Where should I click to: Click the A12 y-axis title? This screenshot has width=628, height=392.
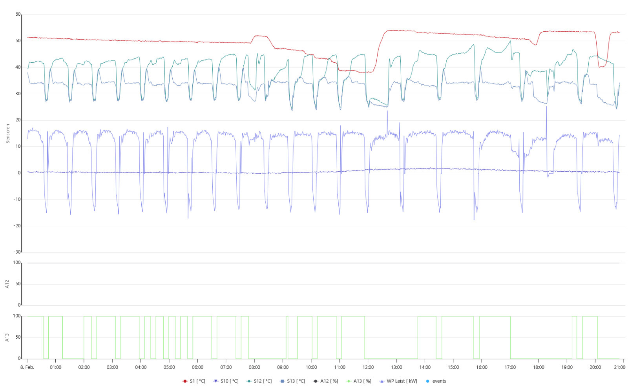[7, 284]
